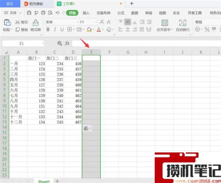The width and height of the screenshot is (221, 183).
Task: Toggle the Middle Align button
Action: (x=127, y=22)
